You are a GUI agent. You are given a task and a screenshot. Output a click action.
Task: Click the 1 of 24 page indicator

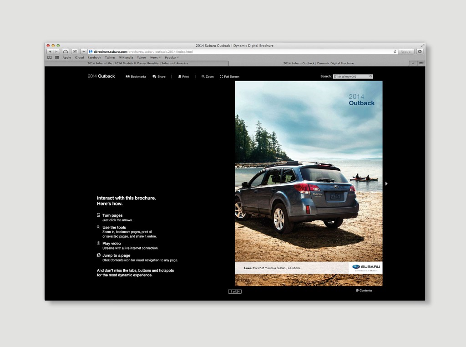click(x=235, y=292)
